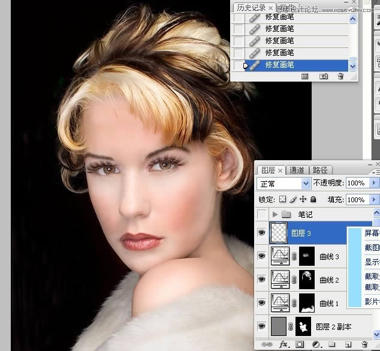380x351 pixels.
Task: Click lock position move icon
Action: 303,199
